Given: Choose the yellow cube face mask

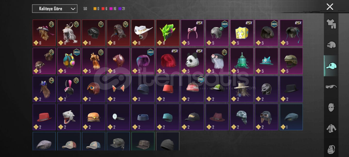Looking at the screenshot, I should click(242, 33).
